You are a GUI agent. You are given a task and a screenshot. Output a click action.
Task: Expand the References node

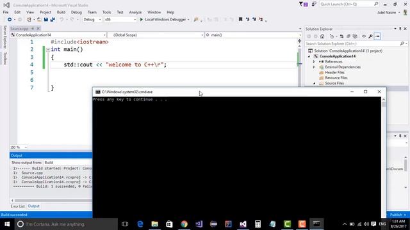pyautogui.click(x=314, y=62)
